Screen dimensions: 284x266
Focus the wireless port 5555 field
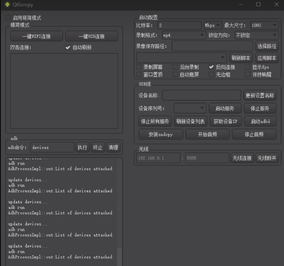point(207,158)
